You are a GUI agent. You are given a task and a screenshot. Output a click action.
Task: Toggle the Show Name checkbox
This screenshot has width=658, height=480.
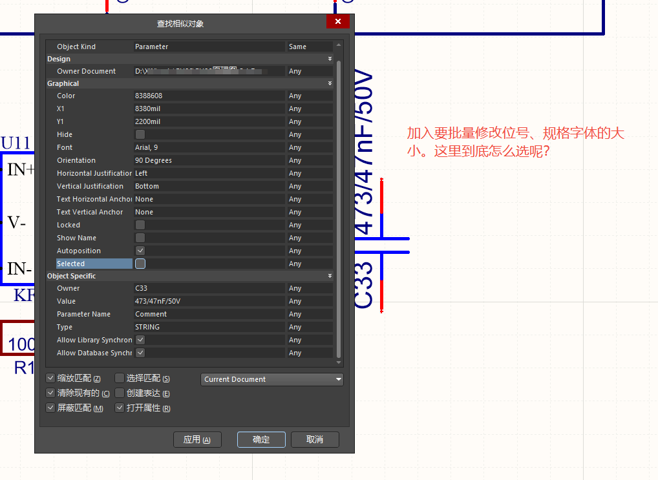tap(140, 238)
